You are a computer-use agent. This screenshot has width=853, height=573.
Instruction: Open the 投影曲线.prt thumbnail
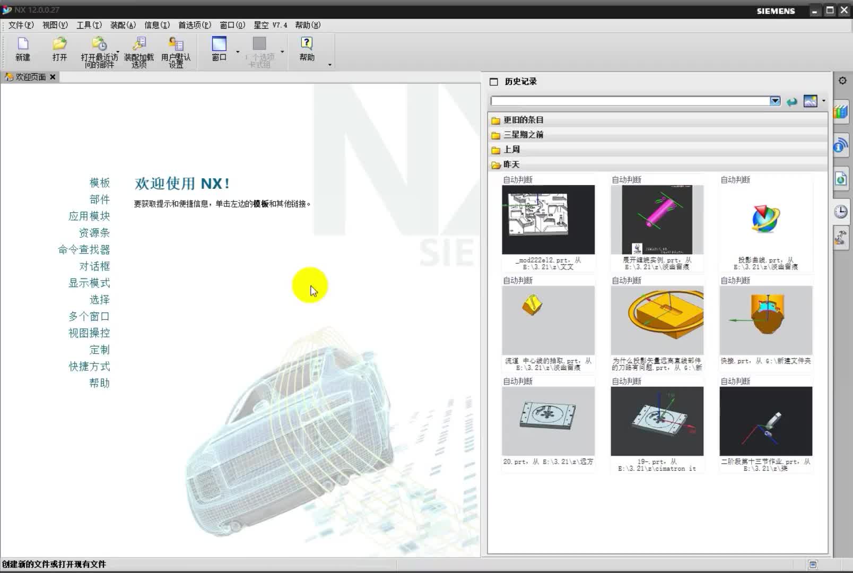(765, 220)
